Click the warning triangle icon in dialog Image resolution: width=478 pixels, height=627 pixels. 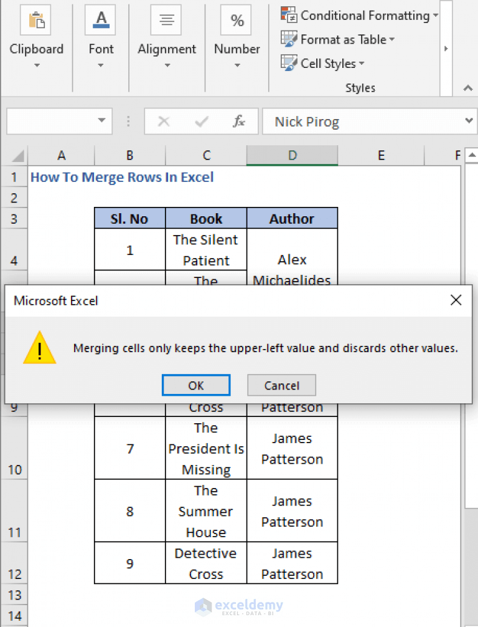(40, 348)
